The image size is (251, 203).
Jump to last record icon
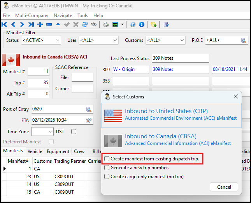point(31,24)
